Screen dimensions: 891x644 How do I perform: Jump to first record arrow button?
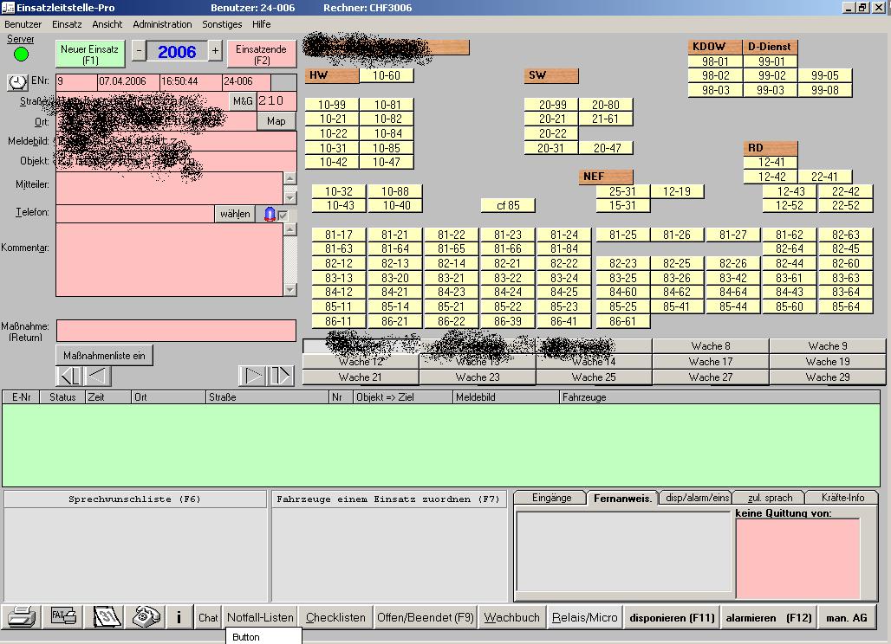pos(68,376)
